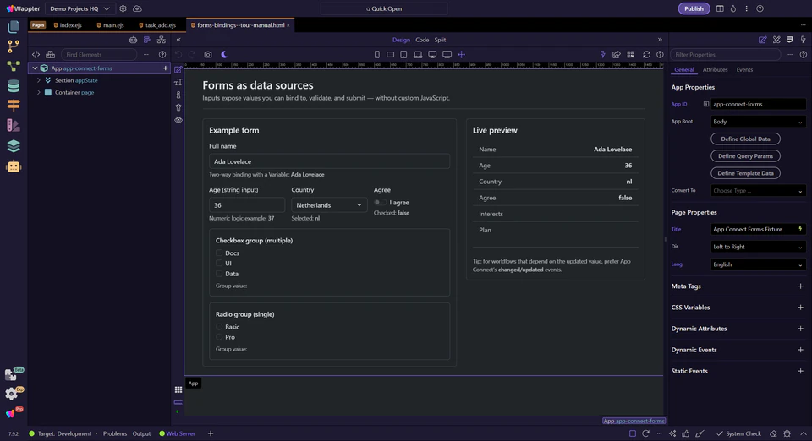
Task: Take a screenshot with the camera icon
Action: (208, 54)
